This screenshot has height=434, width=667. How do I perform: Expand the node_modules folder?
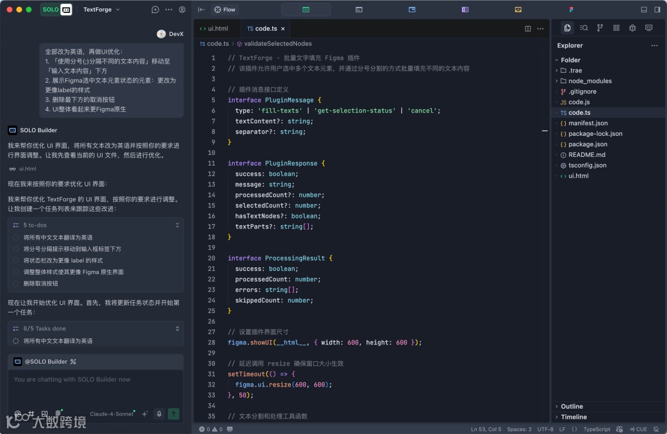[589, 81]
